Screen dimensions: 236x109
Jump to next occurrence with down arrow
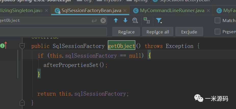pos(125,21)
